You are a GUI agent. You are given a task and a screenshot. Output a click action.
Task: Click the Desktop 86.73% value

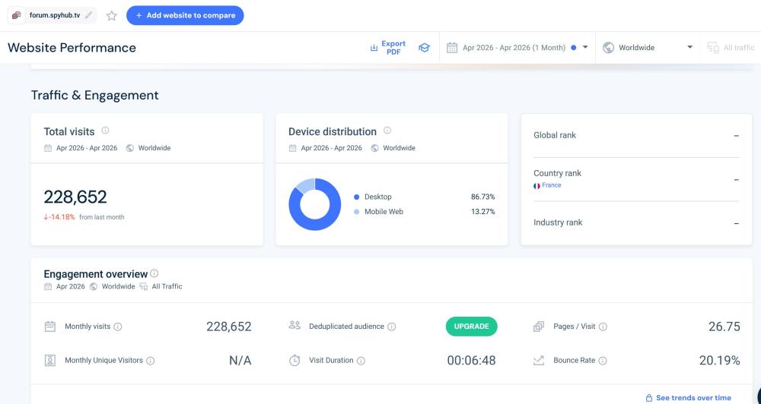click(x=483, y=197)
